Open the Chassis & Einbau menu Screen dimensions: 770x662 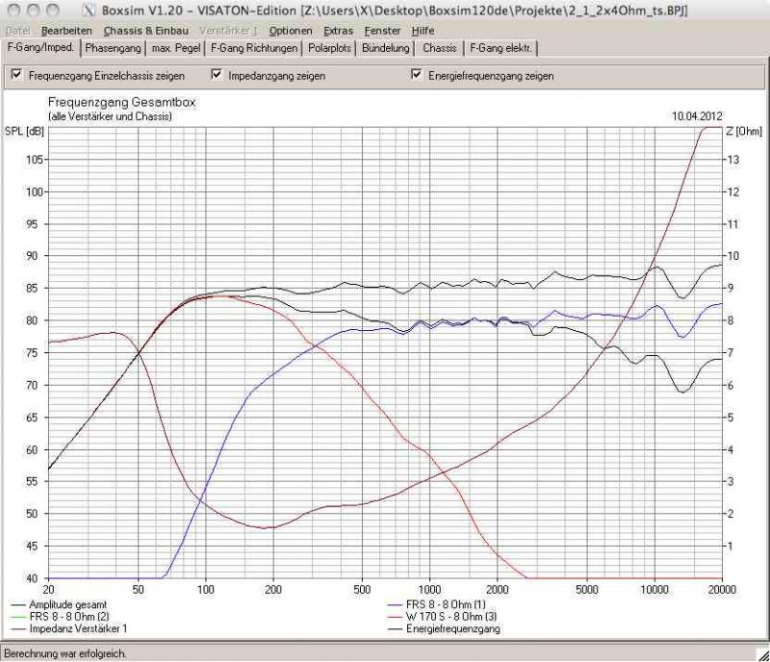click(146, 31)
